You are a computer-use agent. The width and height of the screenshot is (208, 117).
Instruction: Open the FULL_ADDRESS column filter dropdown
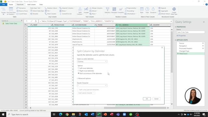click(x=148, y=25)
